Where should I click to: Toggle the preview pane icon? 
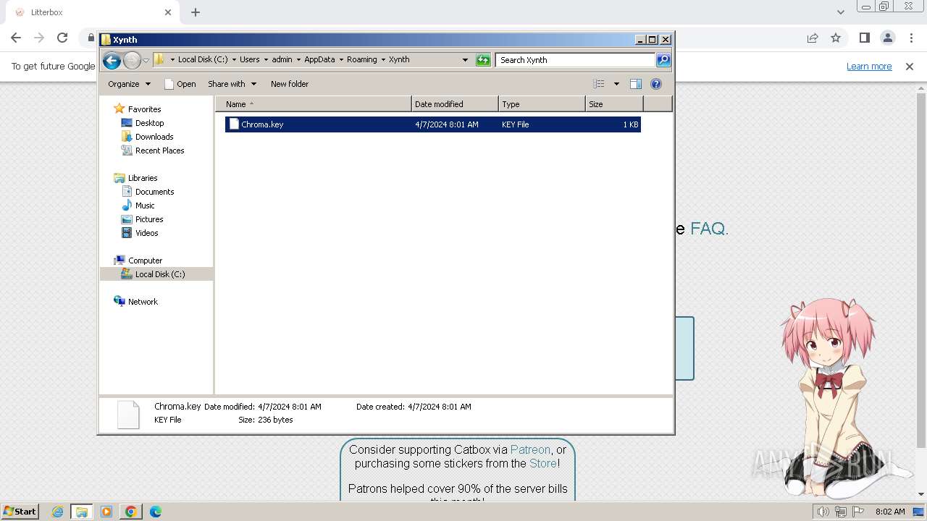[x=636, y=84]
